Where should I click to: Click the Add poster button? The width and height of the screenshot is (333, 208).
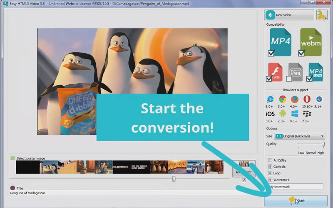pos(244,169)
